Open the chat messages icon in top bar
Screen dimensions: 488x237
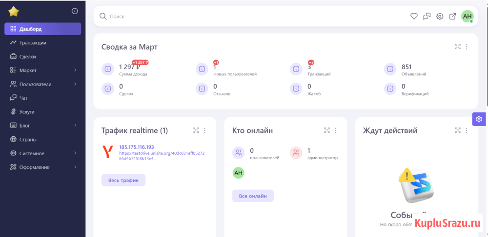click(427, 16)
